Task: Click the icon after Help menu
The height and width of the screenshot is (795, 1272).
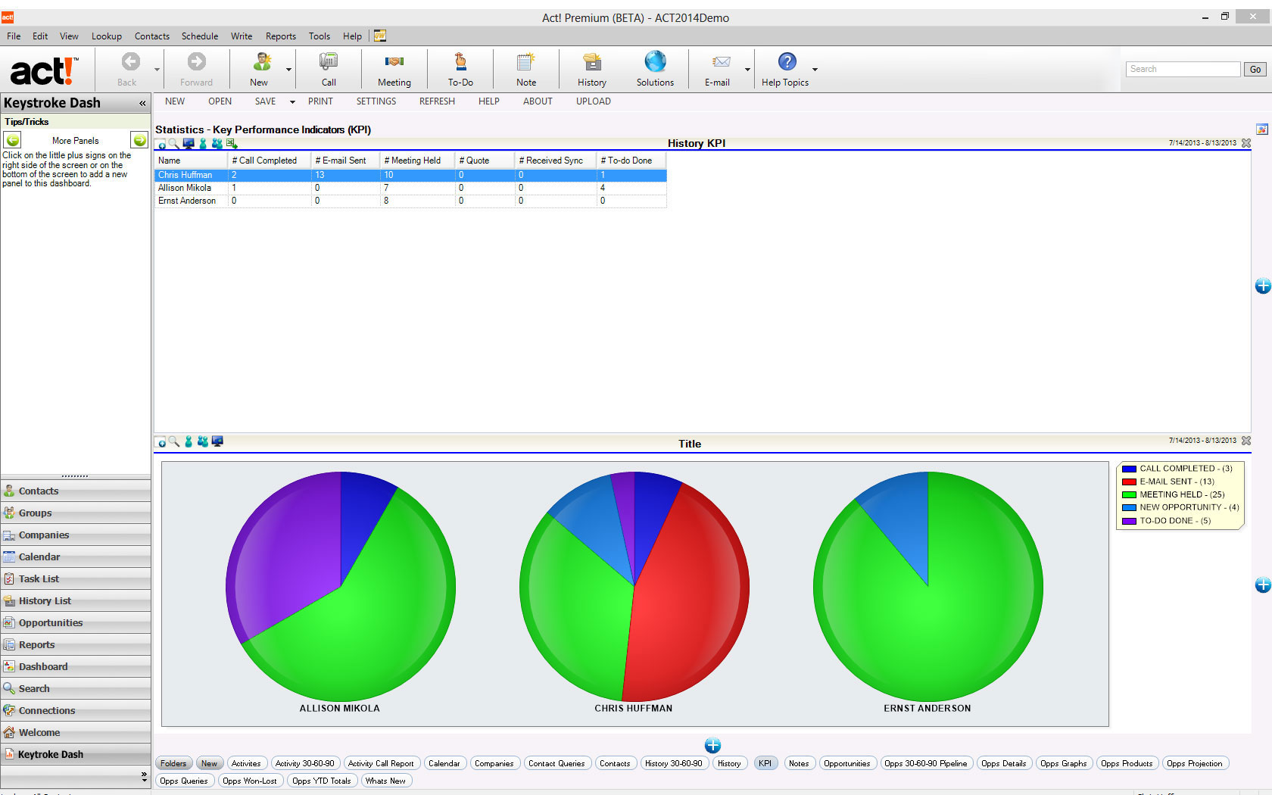Action: 380,36
